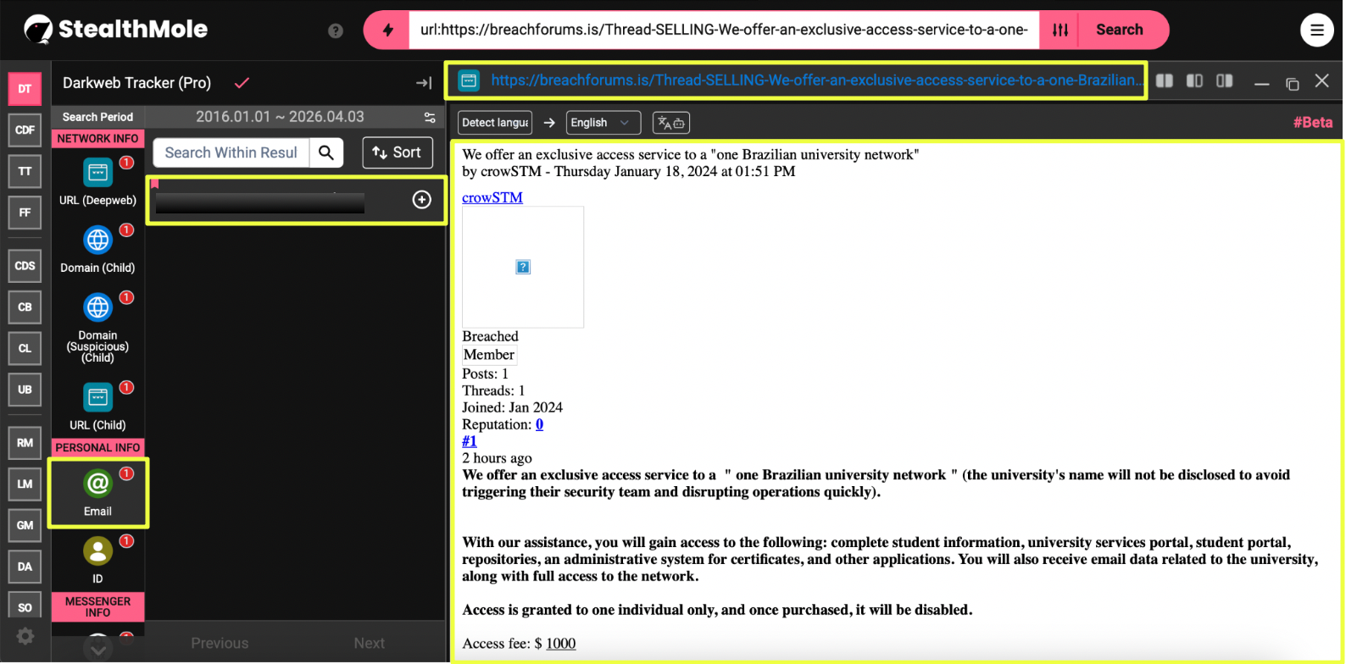Toggle the Darkweb Tracker checkmark
This screenshot has width=1346, height=664.
coord(242,83)
